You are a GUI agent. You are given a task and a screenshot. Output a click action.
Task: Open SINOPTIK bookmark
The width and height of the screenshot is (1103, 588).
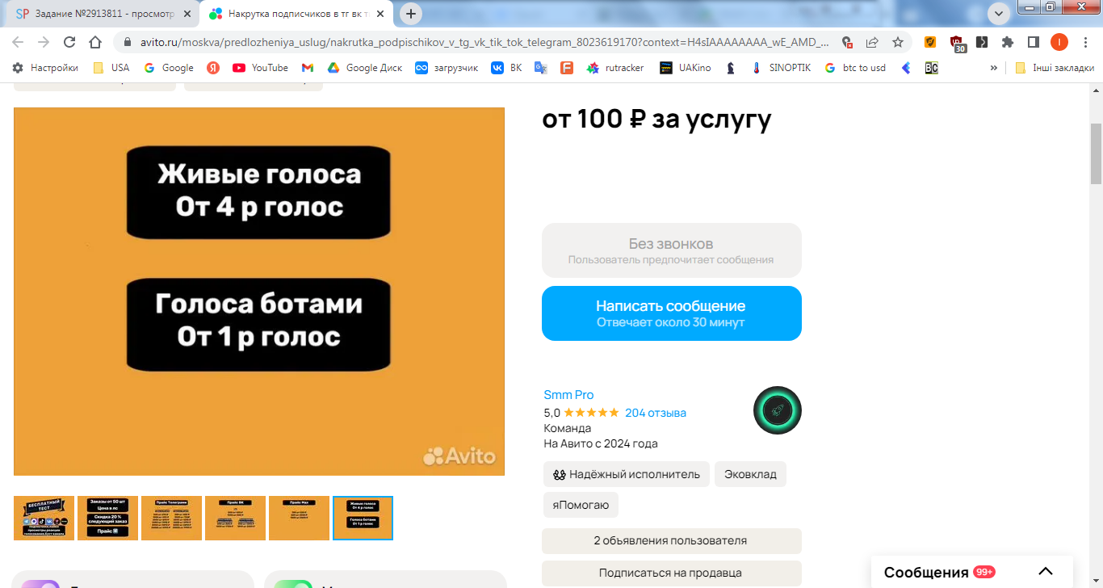780,68
